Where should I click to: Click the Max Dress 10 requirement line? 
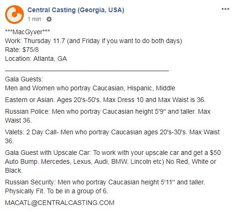pos(105,100)
